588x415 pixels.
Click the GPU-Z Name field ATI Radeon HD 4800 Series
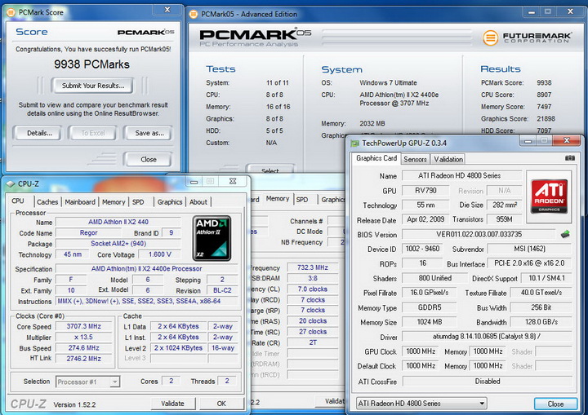click(x=462, y=175)
